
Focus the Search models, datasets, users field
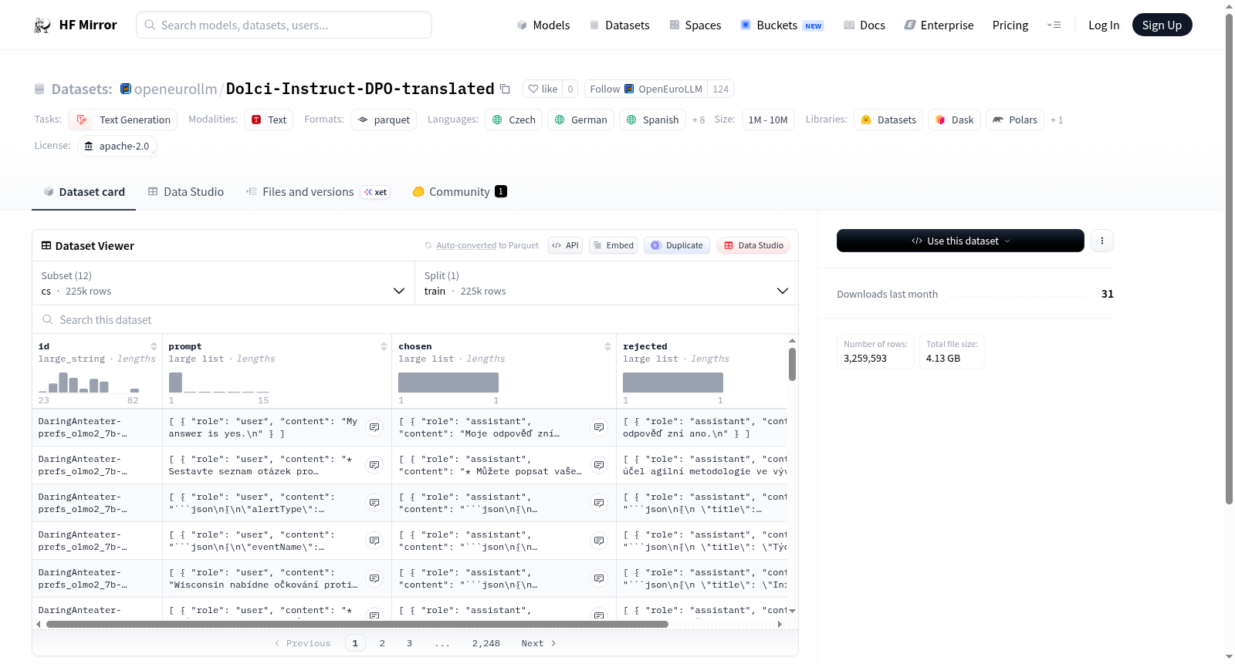click(x=284, y=25)
